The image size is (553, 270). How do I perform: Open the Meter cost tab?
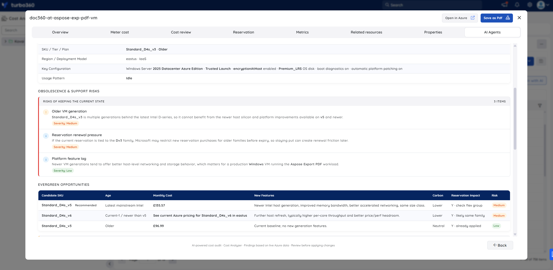[x=120, y=32]
